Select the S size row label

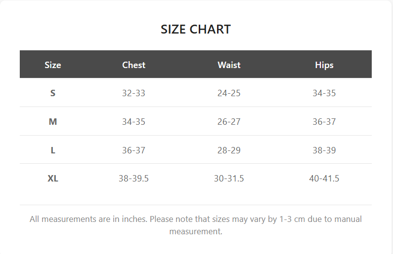pos(53,93)
